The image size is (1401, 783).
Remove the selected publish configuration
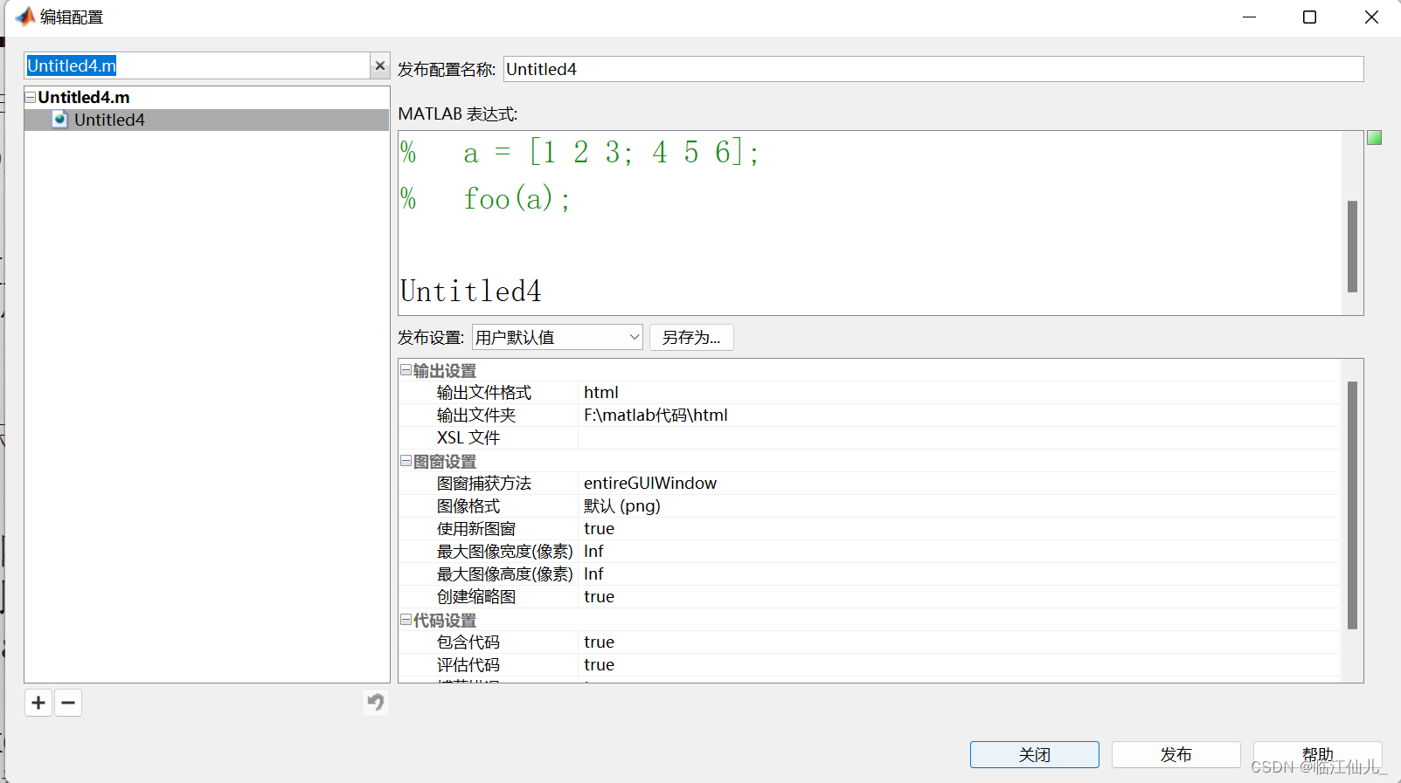click(x=68, y=703)
